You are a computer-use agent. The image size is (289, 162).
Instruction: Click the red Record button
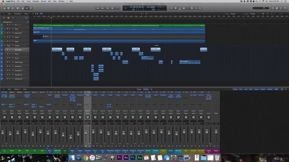tap(117, 8)
